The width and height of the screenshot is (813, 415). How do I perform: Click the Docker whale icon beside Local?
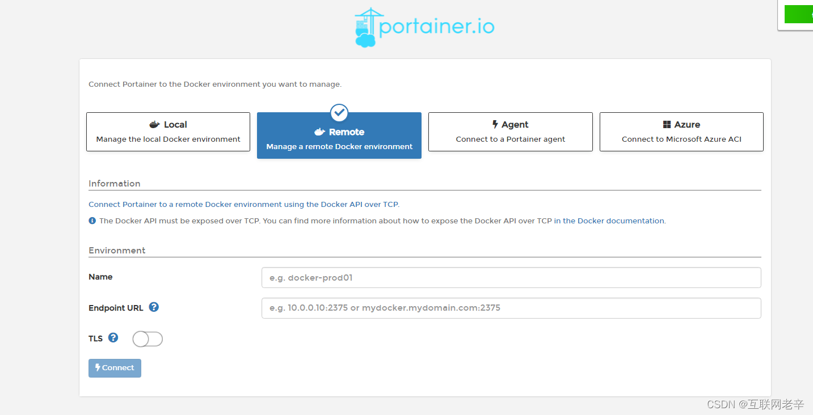coord(154,125)
